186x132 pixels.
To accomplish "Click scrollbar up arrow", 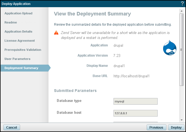I will coord(181,11).
